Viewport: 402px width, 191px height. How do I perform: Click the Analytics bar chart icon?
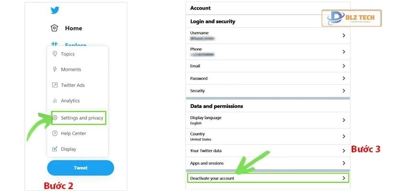(55, 101)
